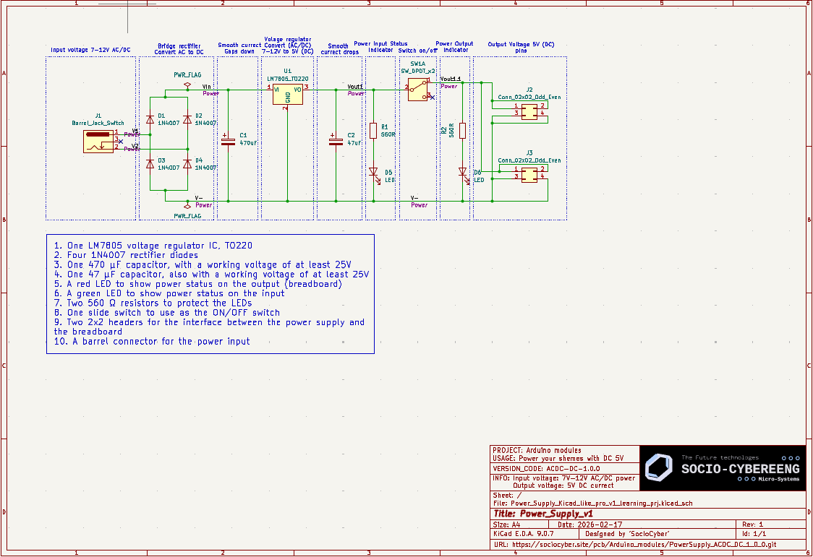Image resolution: width=813 pixels, height=557 pixels.
Task: Click the blue-bordered parts list text box
Action: pyautogui.click(x=210, y=293)
